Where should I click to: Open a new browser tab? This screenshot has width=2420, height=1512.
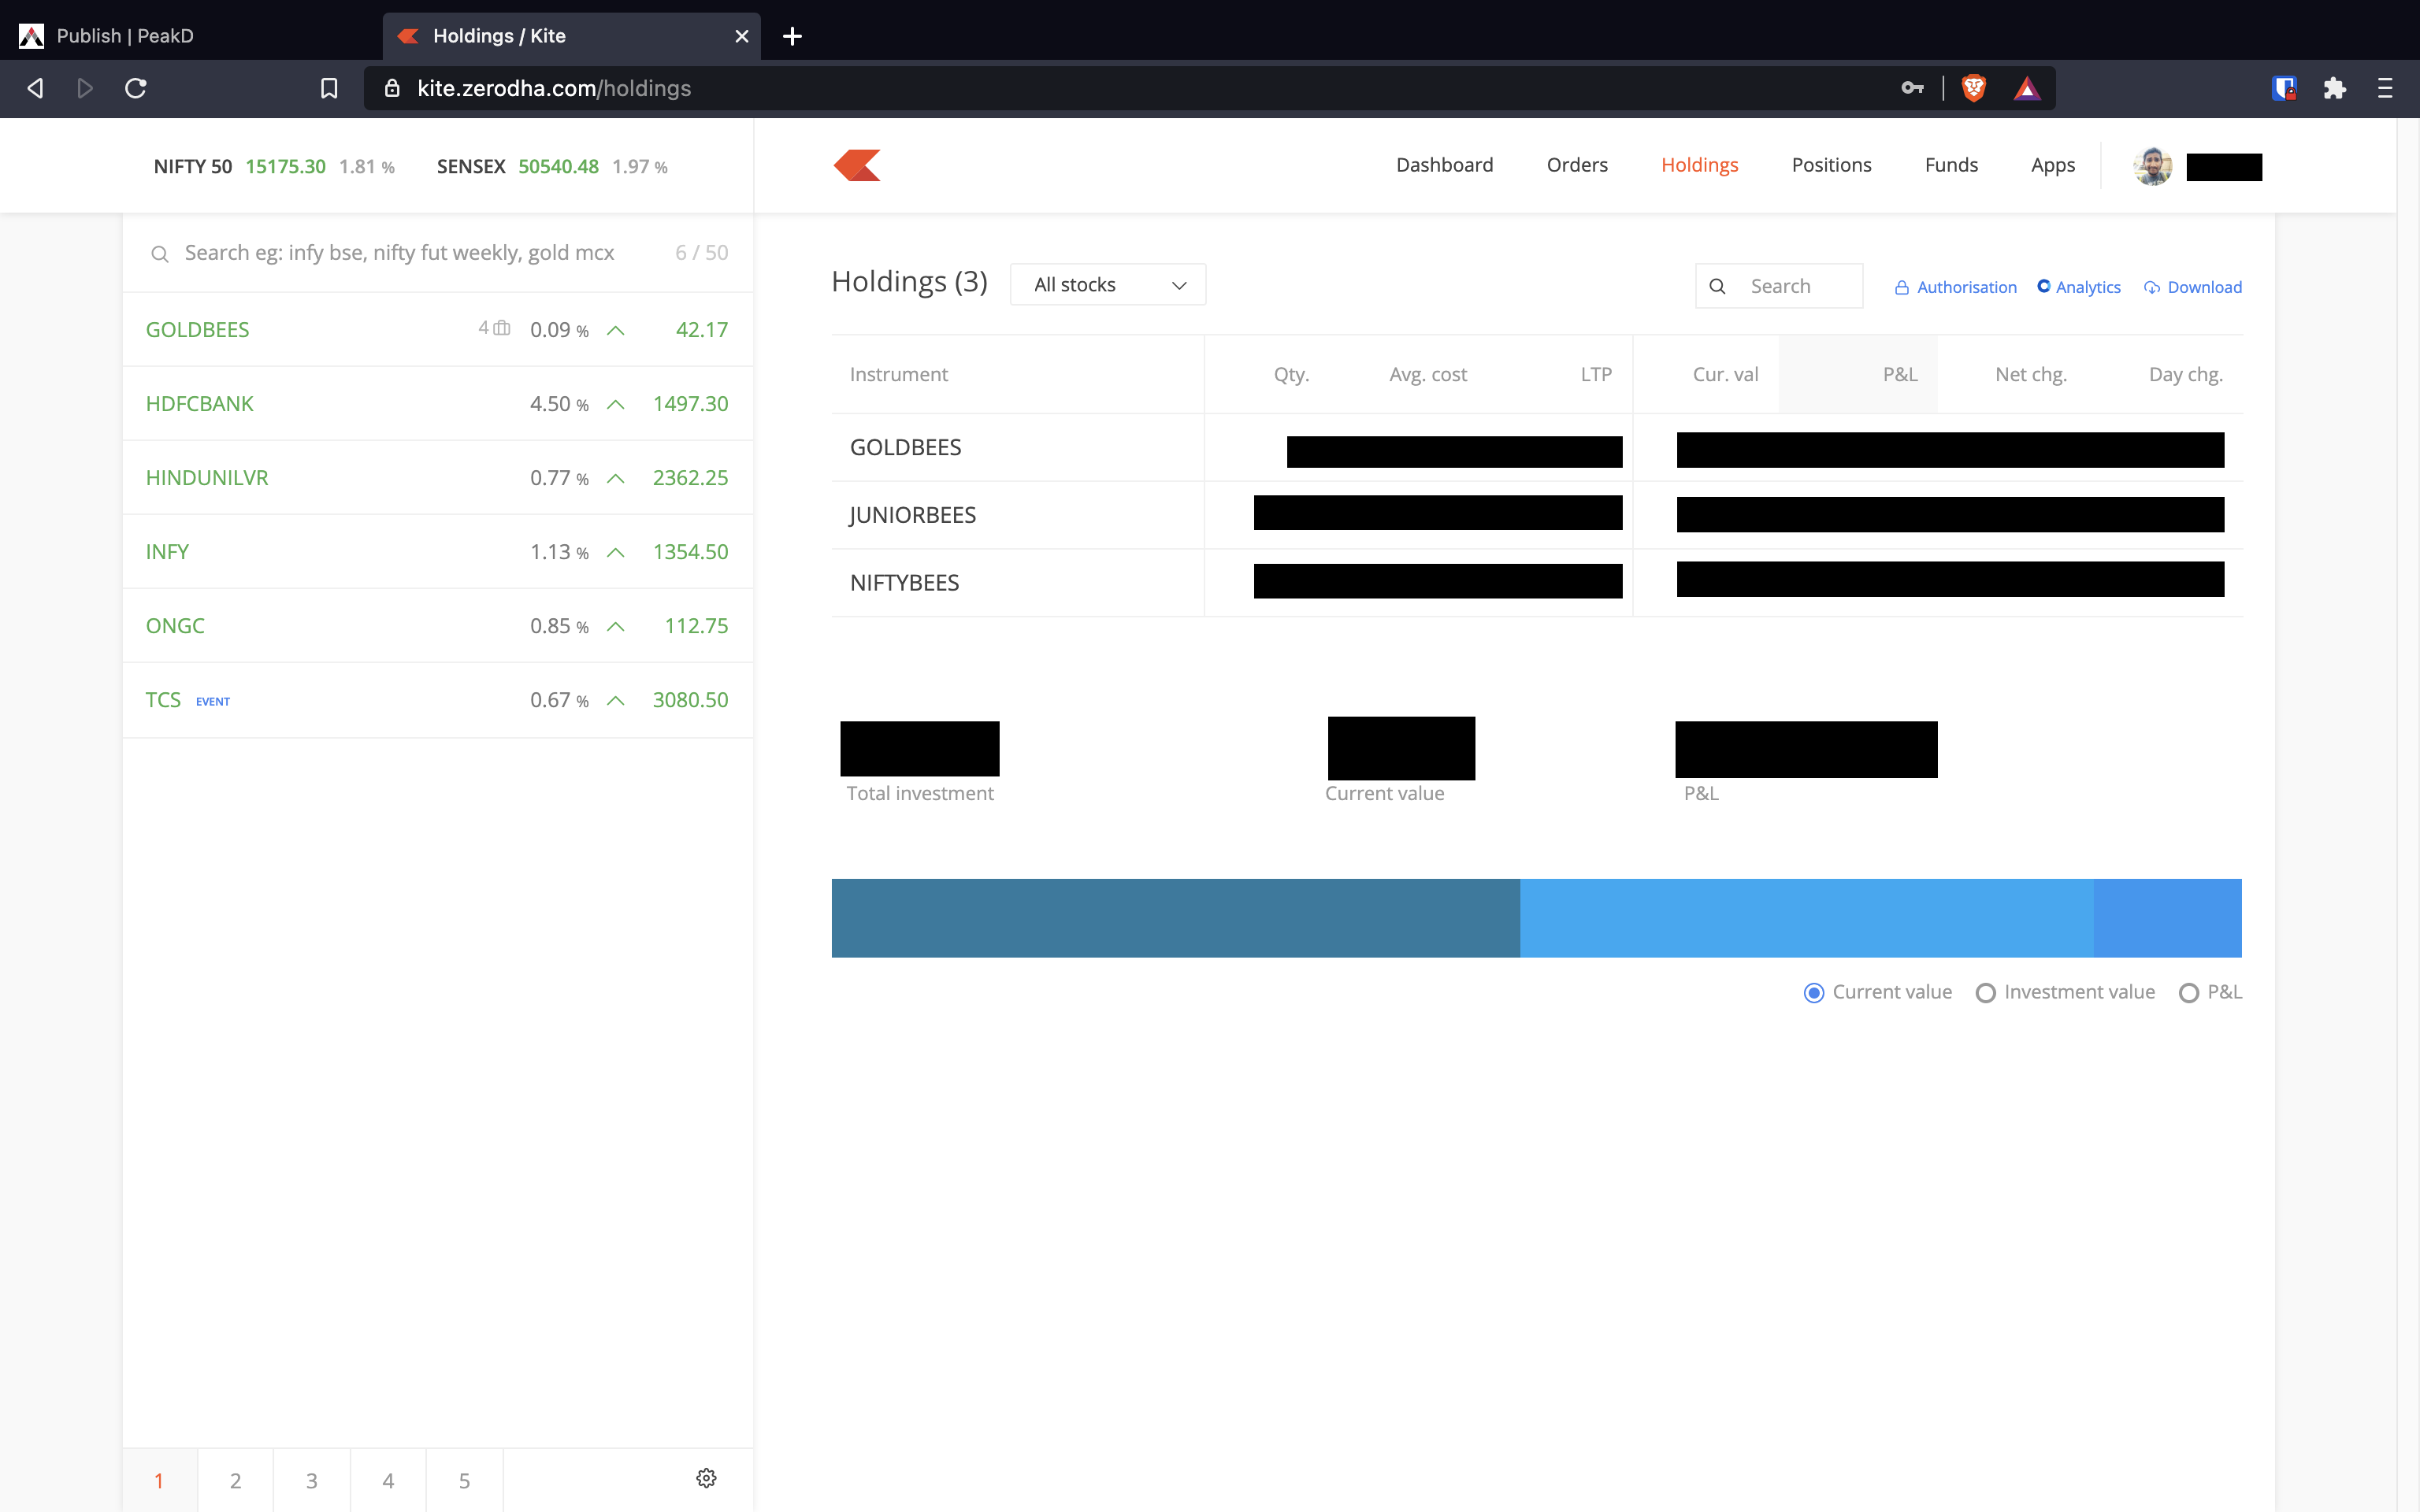click(792, 36)
